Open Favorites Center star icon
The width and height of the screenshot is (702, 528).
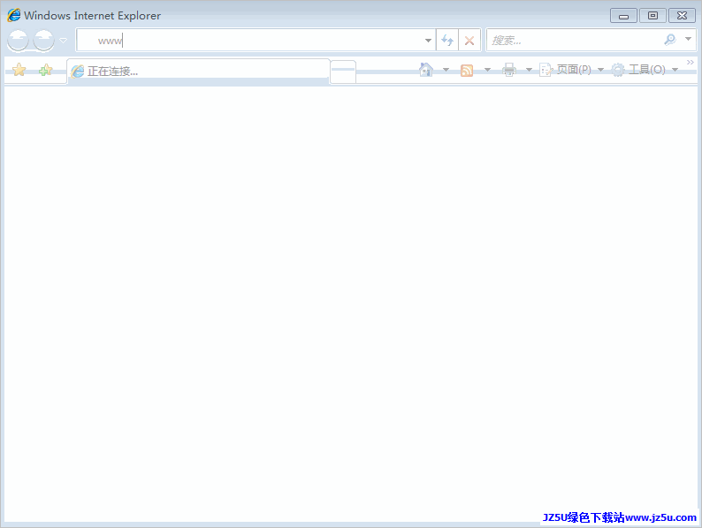[19, 70]
